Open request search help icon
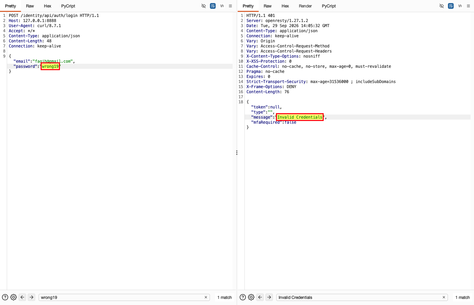Screen dimensions: 474x305 tap(5, 297)
